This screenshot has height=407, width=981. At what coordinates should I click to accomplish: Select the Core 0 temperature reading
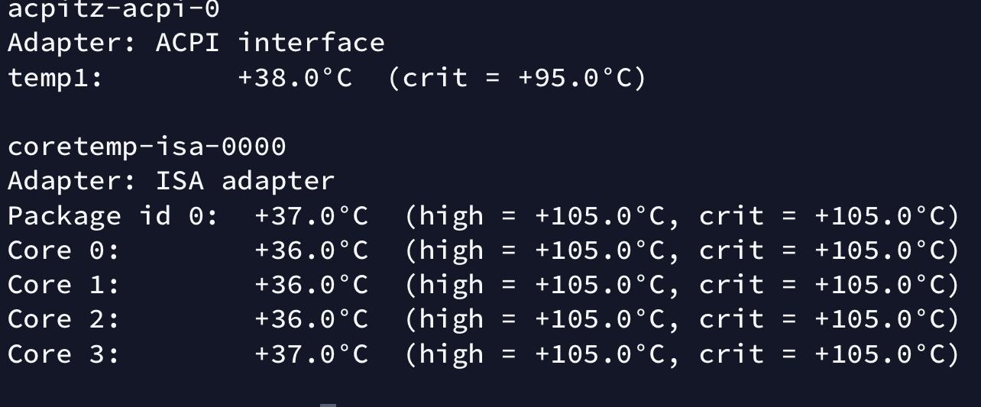click(311, 250)
